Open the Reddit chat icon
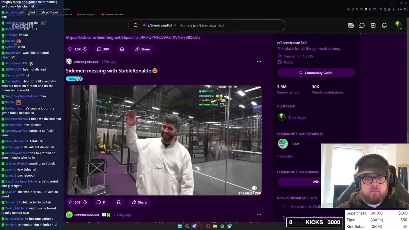The height and width of the screenshot is (230, 409). (362, 26)
